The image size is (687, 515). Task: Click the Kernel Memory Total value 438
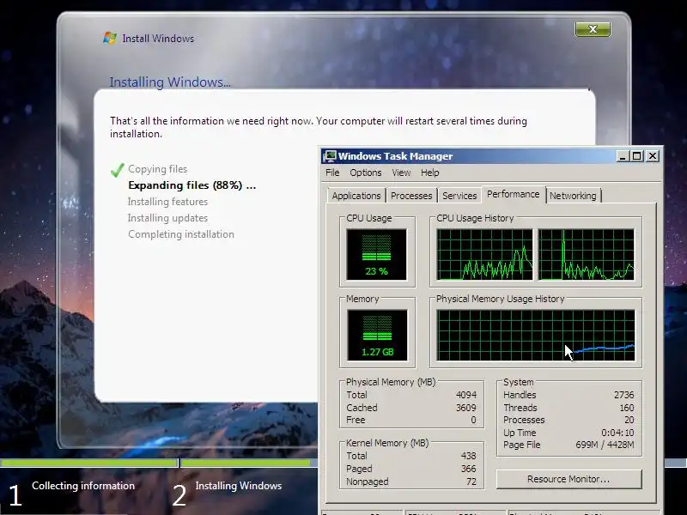[468, 456]
